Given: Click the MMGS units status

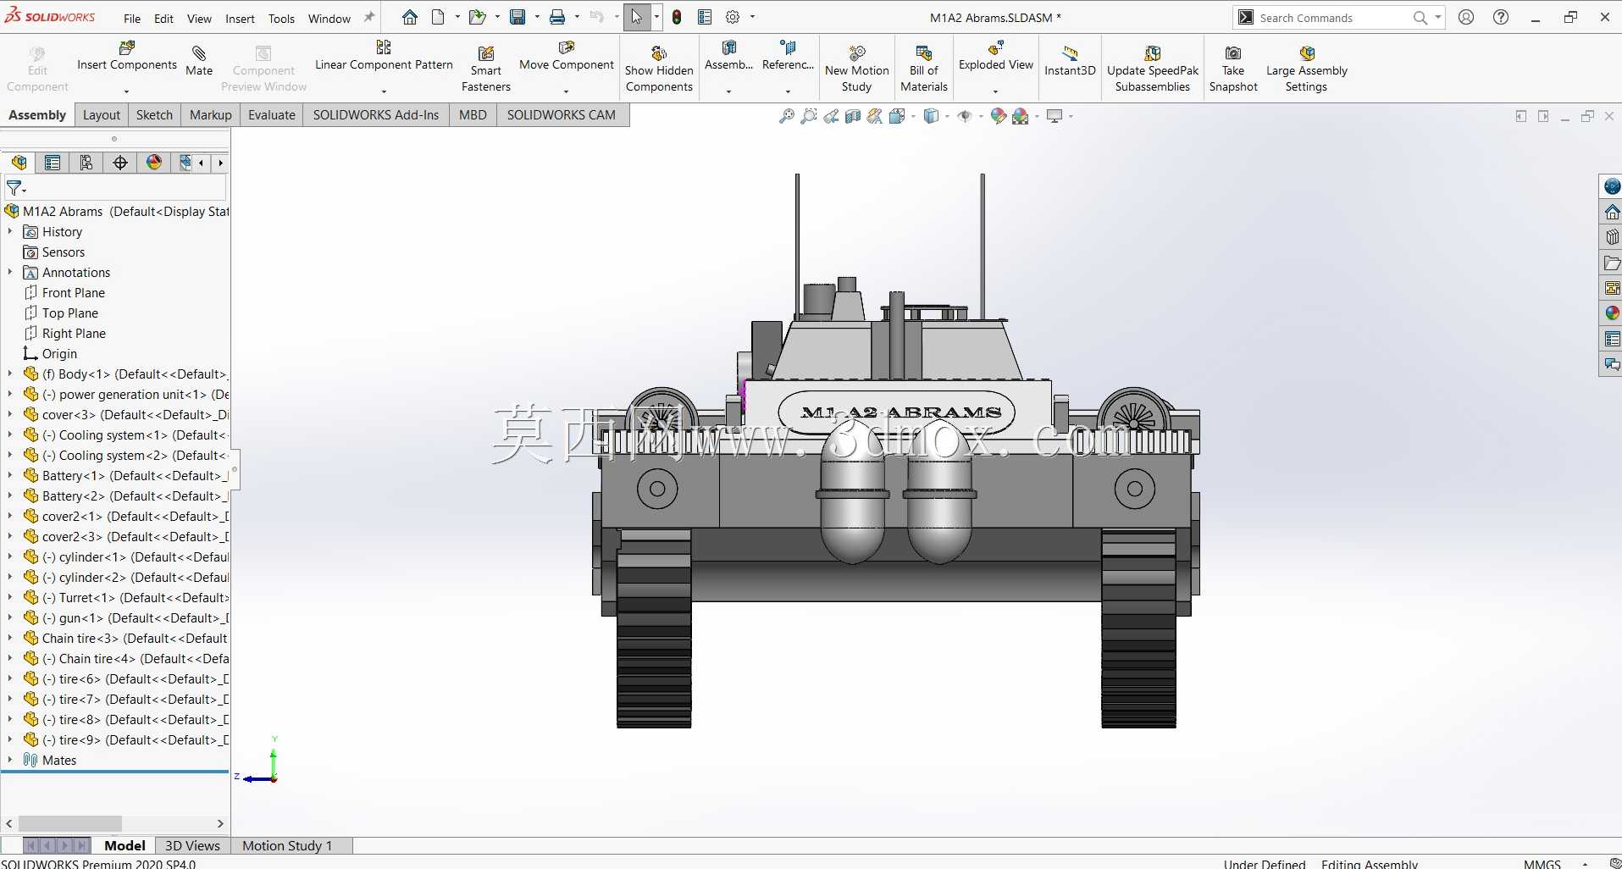Looking at the screenshot, I should (1542, 863).
